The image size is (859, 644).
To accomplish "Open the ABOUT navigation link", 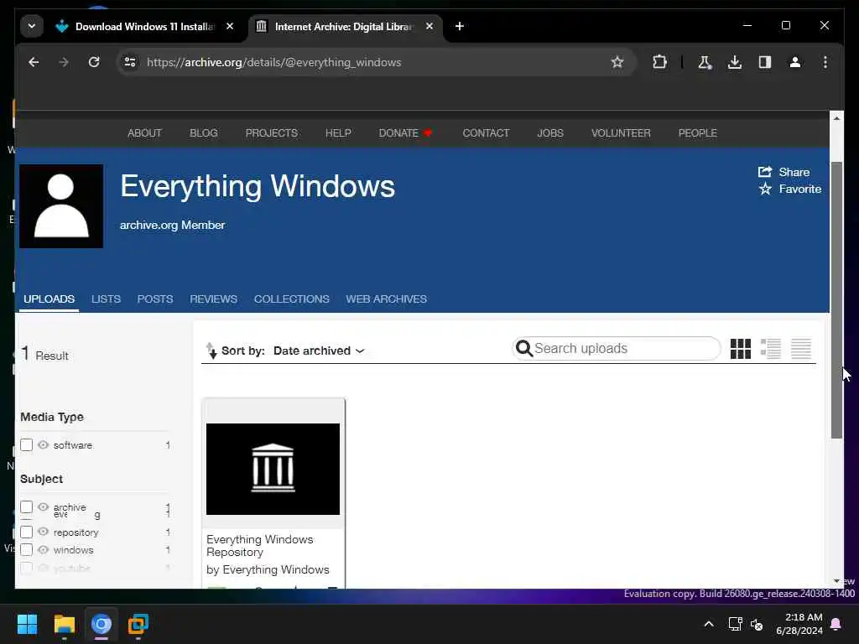I will (144, 133).
